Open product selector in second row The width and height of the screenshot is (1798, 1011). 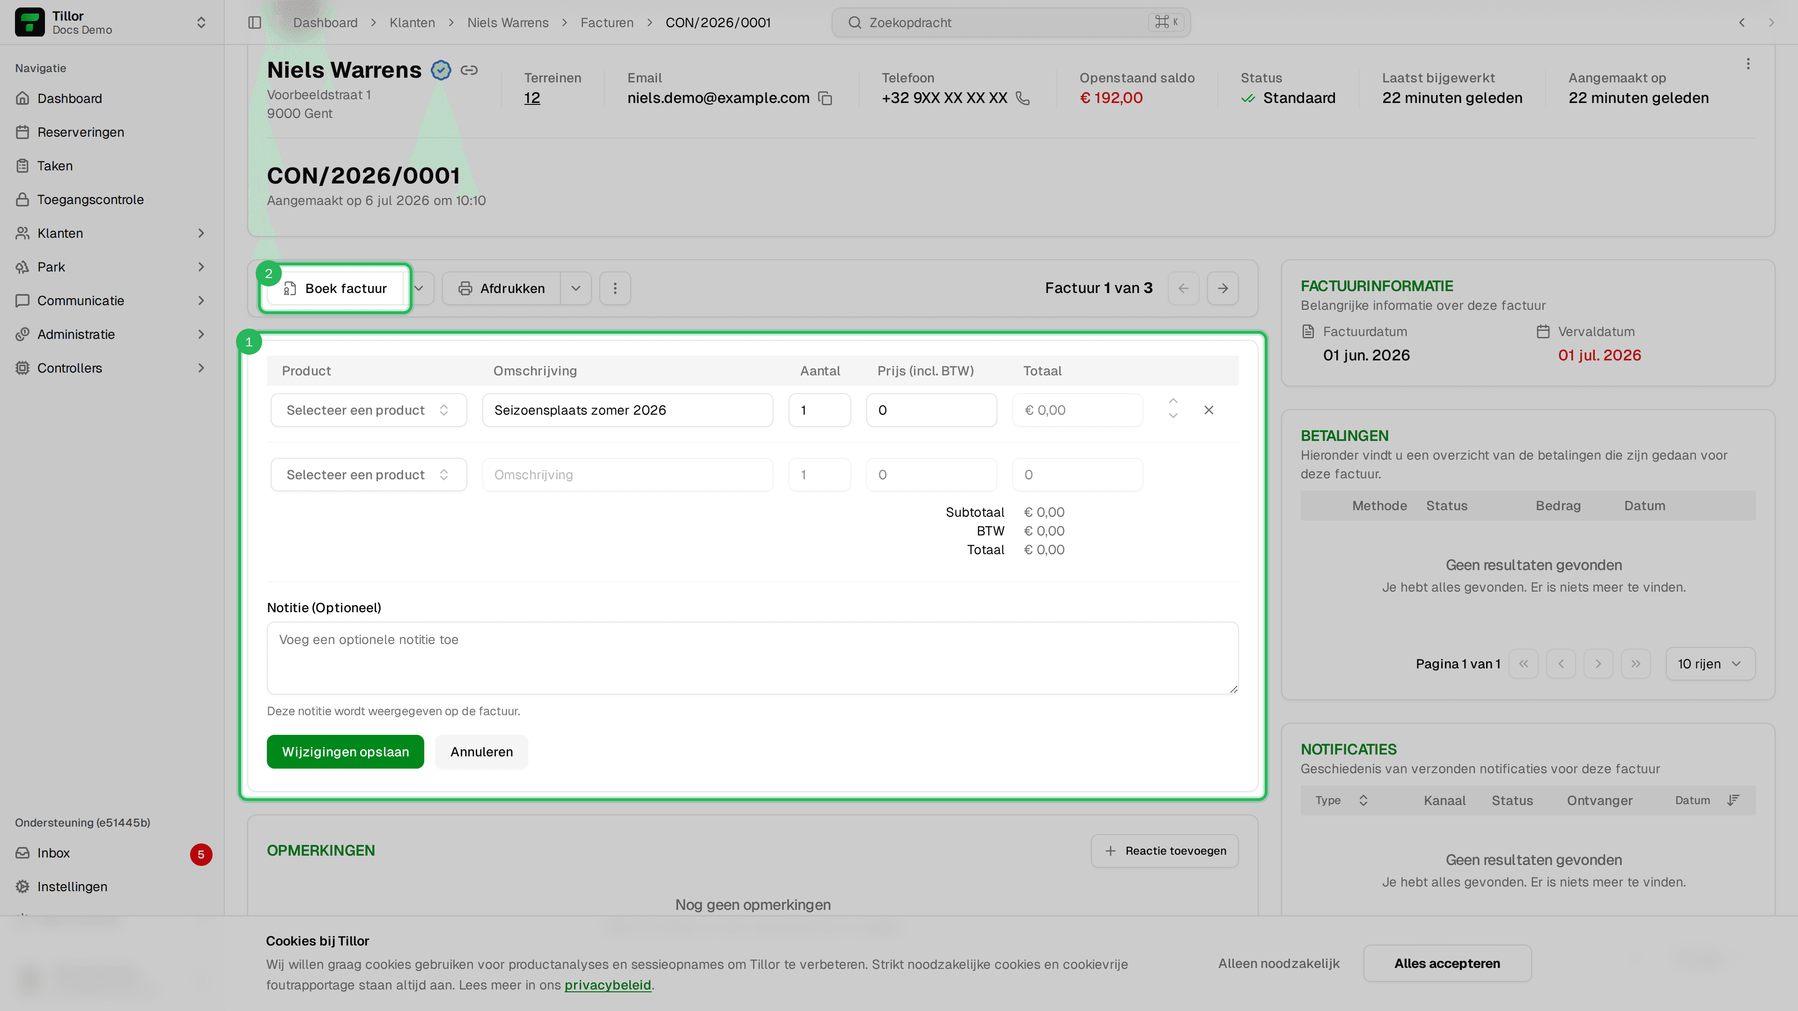368,475
